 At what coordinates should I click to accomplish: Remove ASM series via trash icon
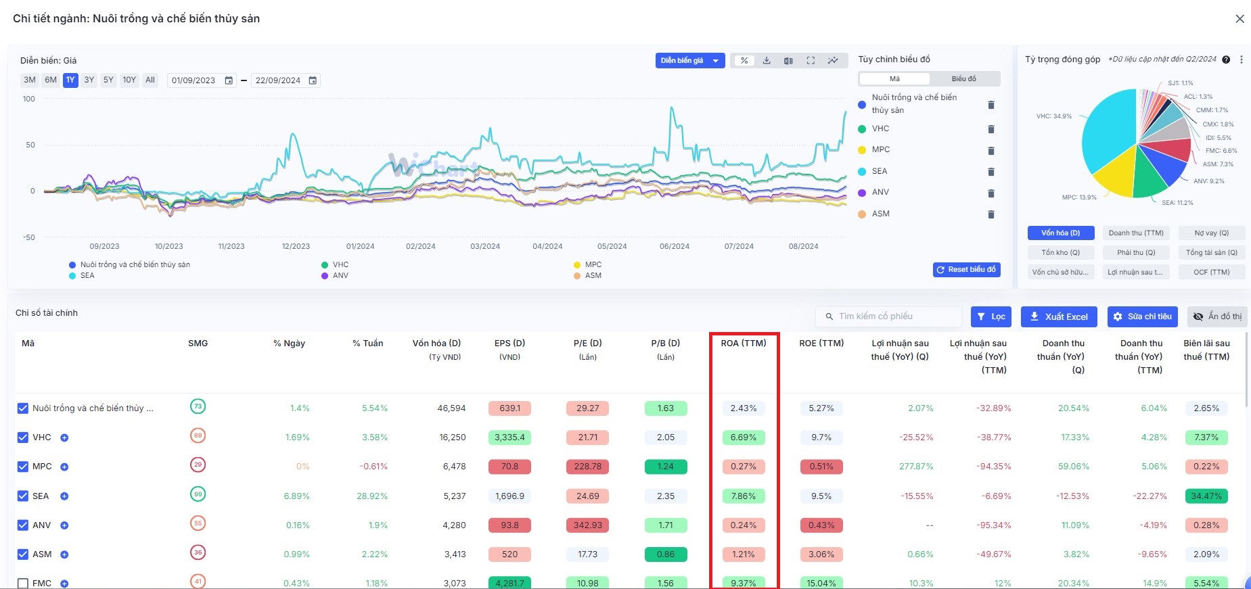pos(991,214)
